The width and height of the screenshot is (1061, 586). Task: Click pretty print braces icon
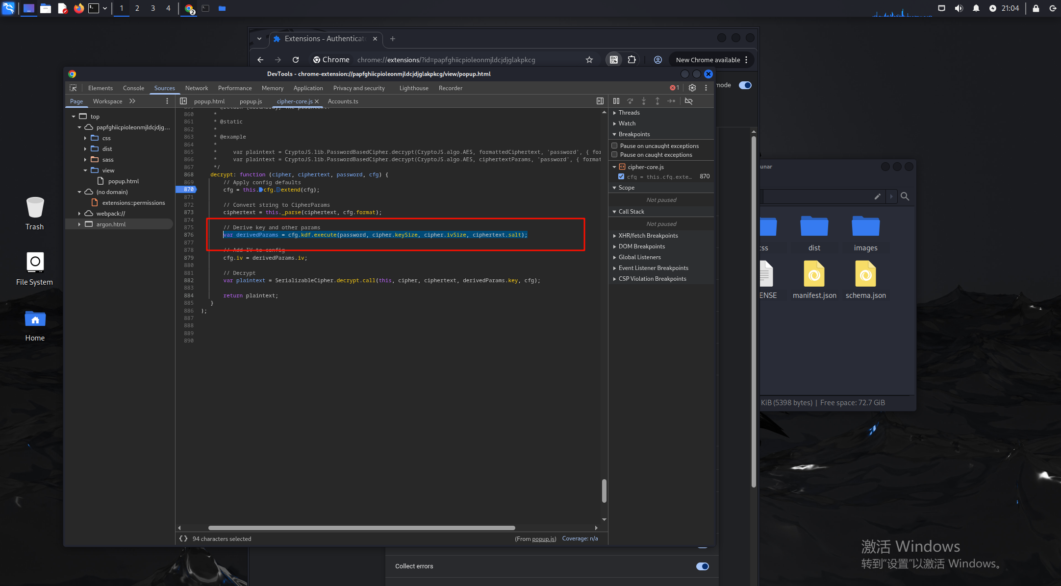pos(183,538)
